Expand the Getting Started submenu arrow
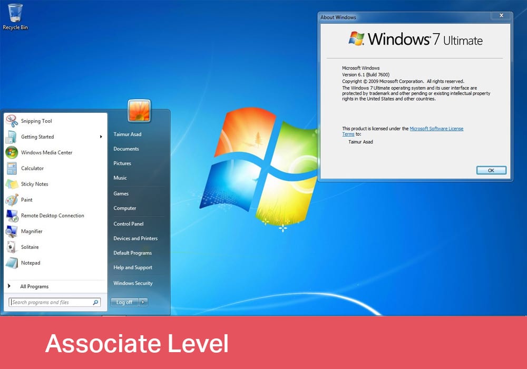The image size is (527, 369). (x=101, y=137)
